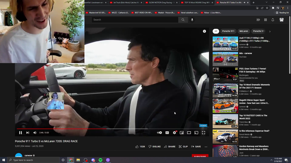Click the SHARE button
Screen dimensions: 291x163
pyautogui.click(x=170, y=147)
